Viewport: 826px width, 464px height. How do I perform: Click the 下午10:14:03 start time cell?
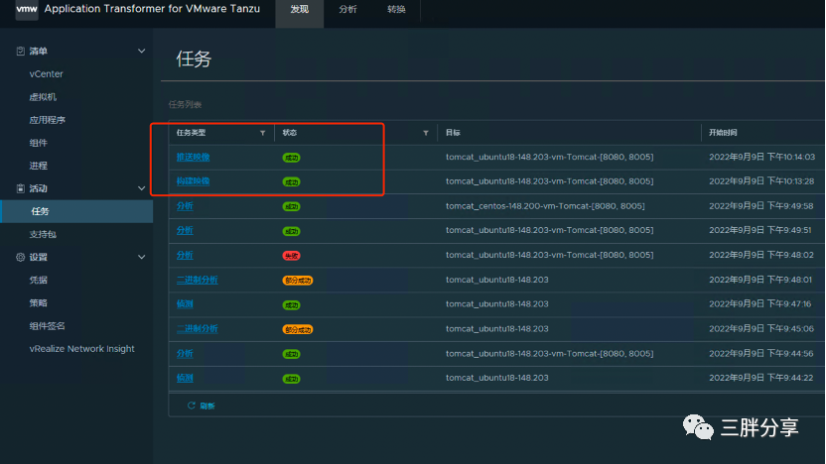(x=761, y=157)
